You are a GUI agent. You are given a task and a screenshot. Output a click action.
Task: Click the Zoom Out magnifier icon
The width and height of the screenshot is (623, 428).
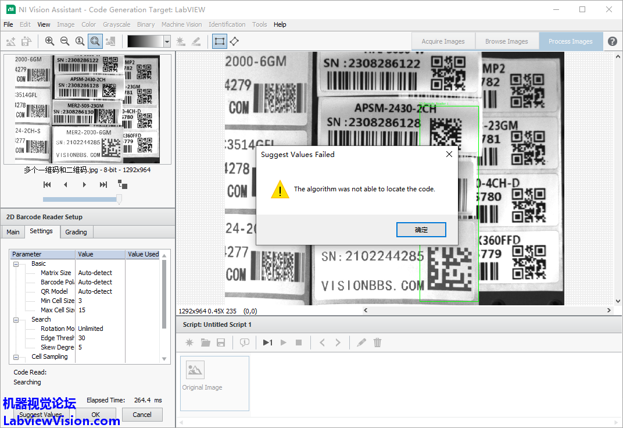tap(65, 41)
